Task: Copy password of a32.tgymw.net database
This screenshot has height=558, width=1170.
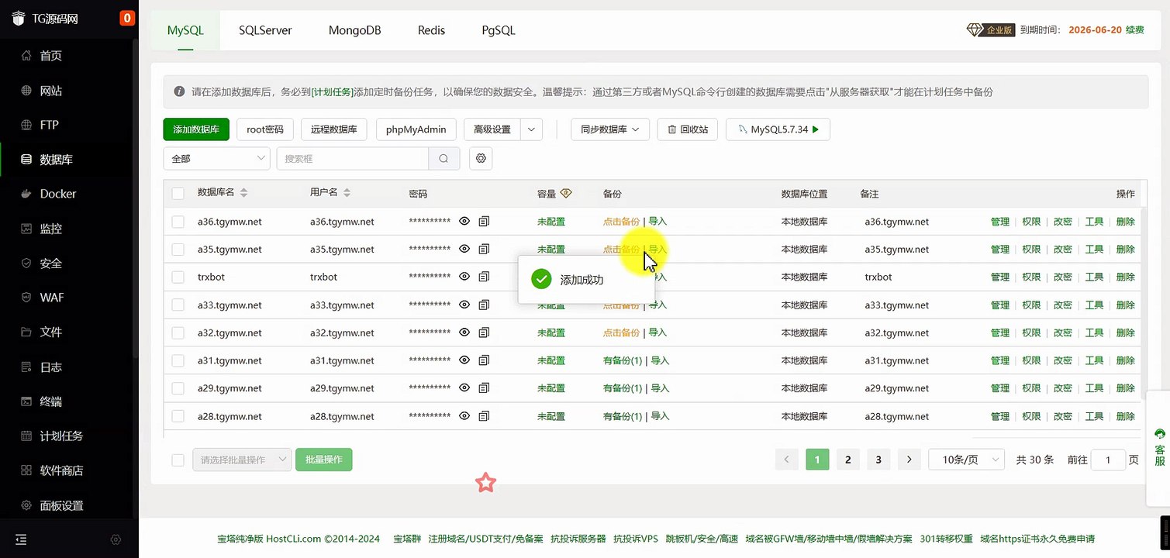Action: (x=484, y=332)
